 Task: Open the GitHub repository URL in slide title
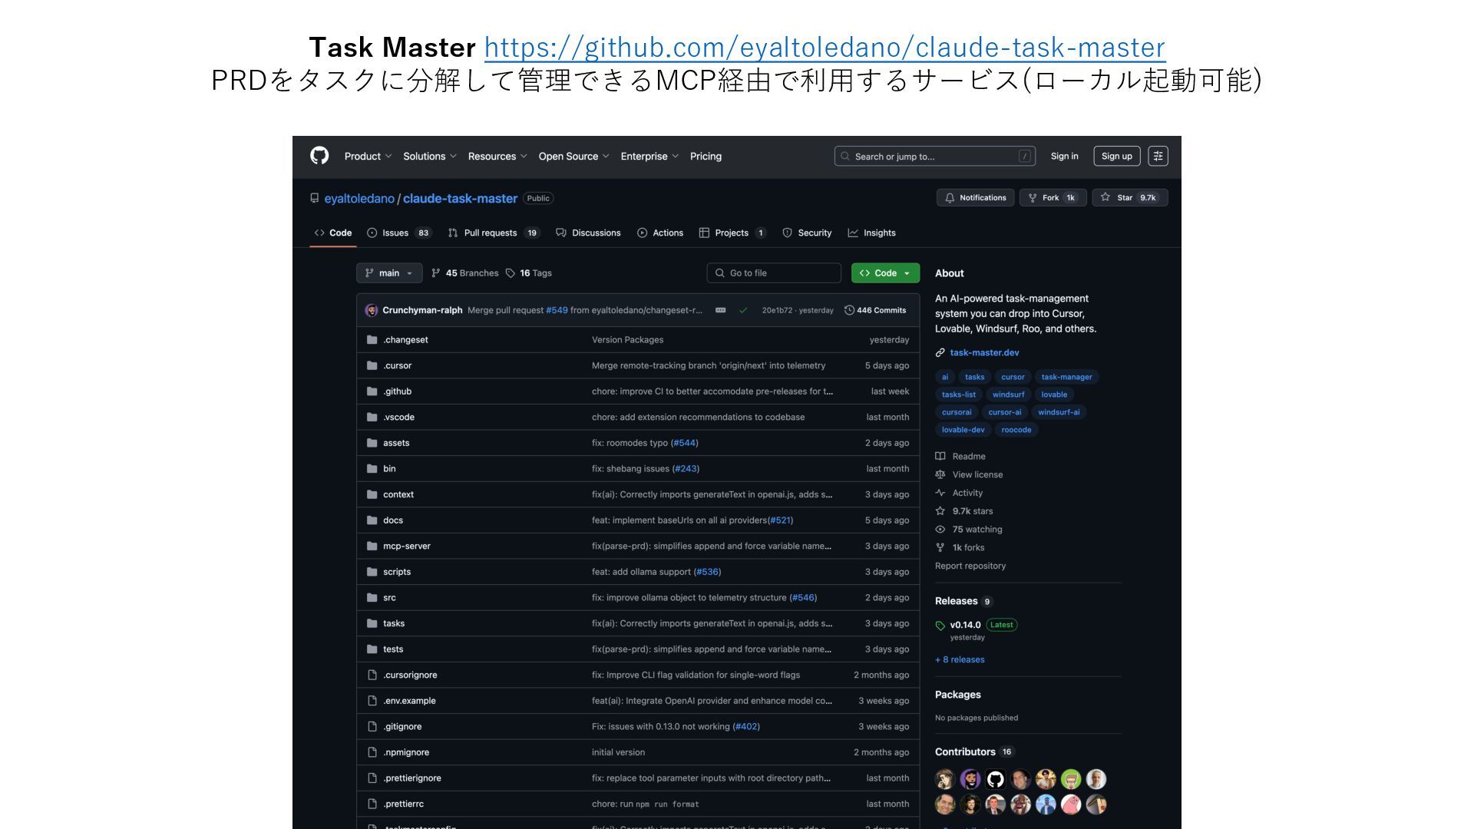point(825,48)
